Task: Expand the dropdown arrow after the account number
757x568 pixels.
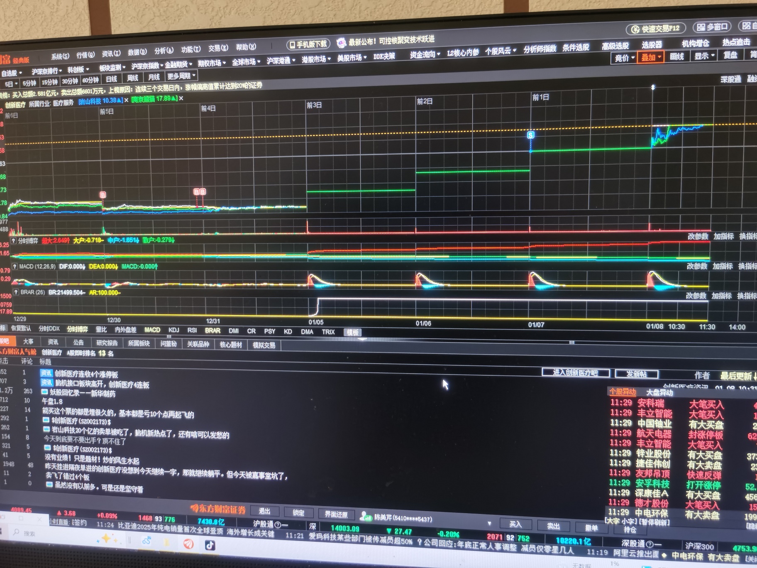Action: [x=489, y=524]
